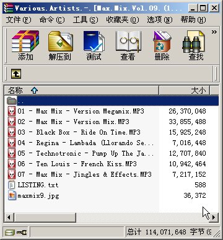Select 06 - Ten Louis - French Kiss.MP3
This screenshot has width=223, height=240.
pos(111,164)
